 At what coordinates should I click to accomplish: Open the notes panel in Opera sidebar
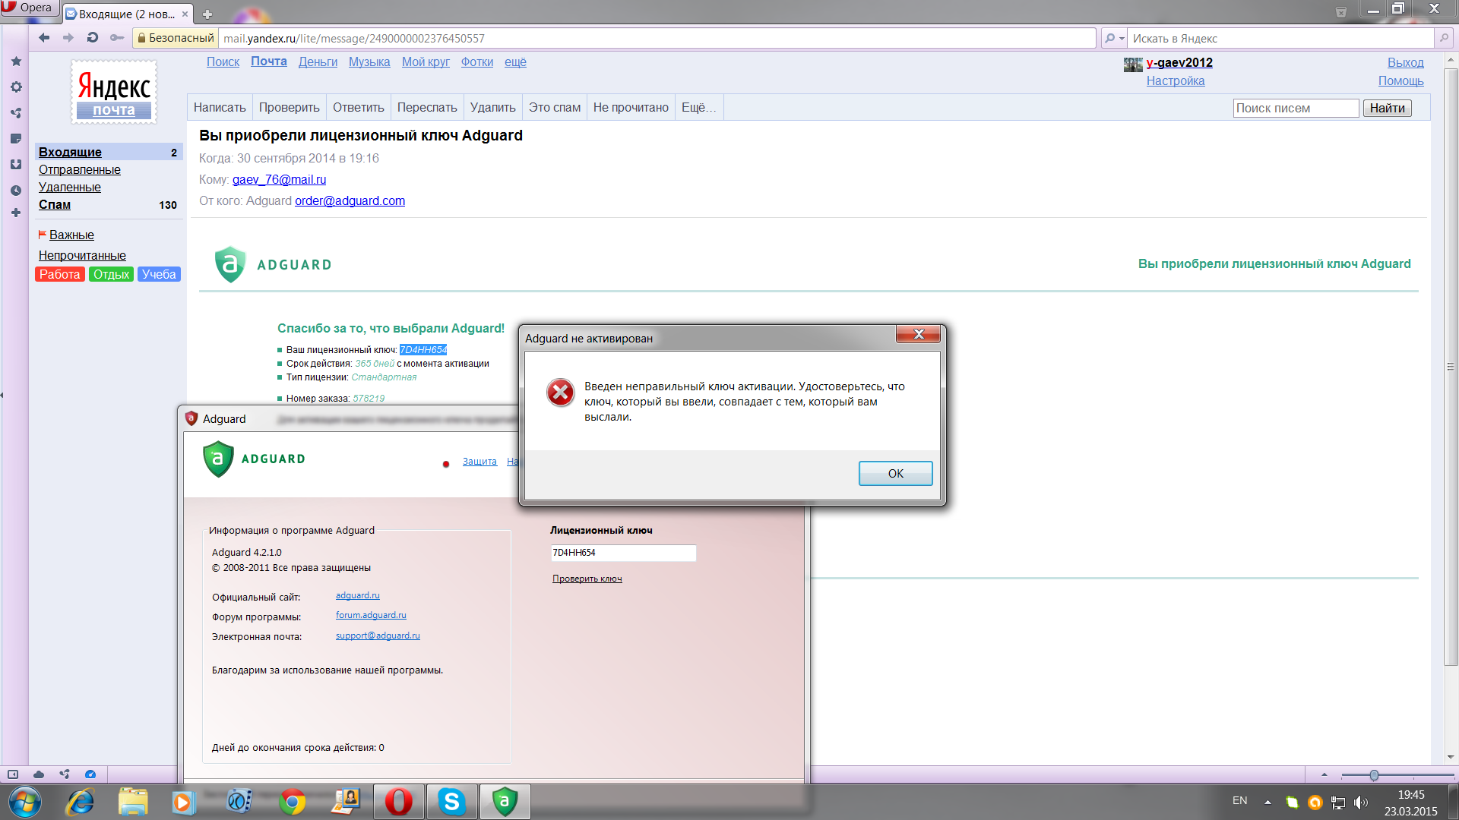(x=16, y=139)
